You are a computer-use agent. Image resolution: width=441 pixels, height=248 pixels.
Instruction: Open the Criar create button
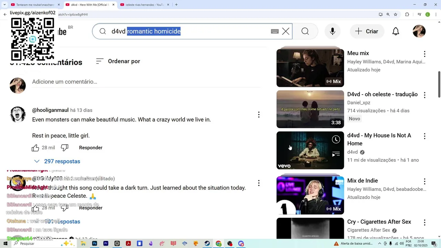click(367, 31)
